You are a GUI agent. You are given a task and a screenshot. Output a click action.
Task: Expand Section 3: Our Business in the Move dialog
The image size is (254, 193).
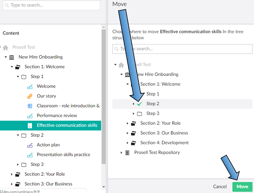tap(127, 133)
